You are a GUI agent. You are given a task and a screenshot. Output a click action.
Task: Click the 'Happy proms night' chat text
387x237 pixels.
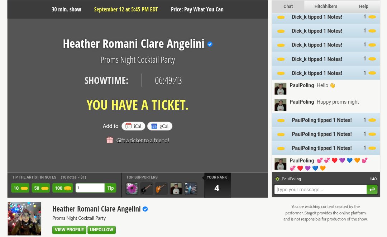[338, 102]
